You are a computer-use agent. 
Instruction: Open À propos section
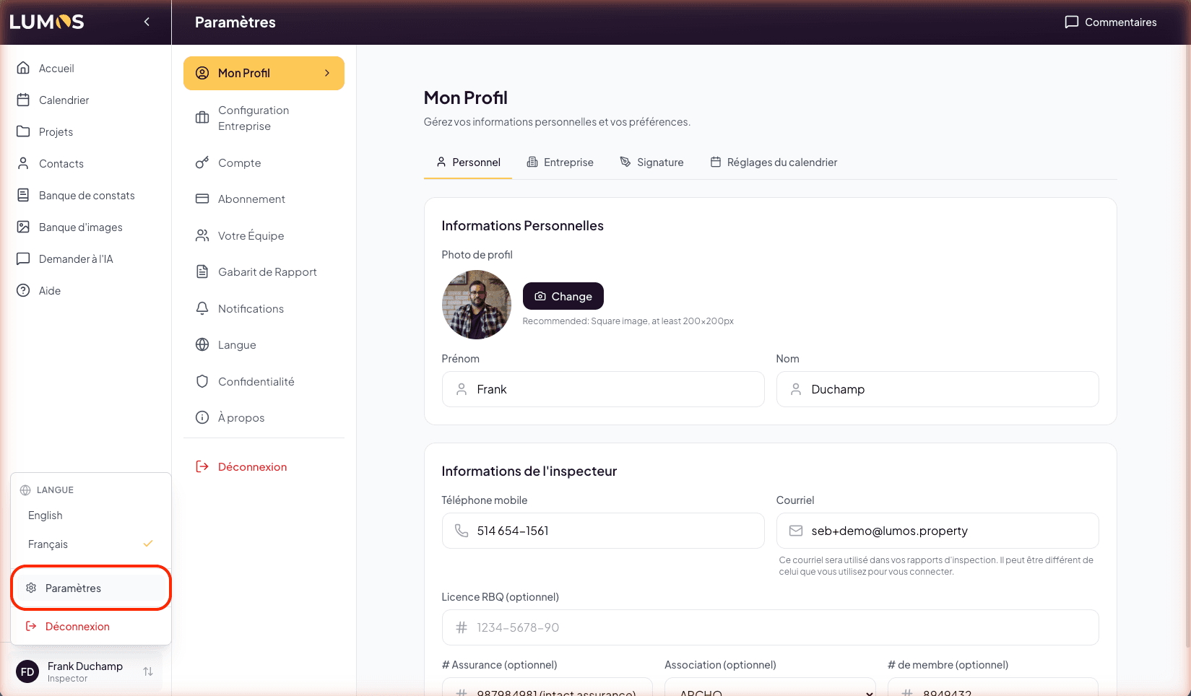pos(264,417)
